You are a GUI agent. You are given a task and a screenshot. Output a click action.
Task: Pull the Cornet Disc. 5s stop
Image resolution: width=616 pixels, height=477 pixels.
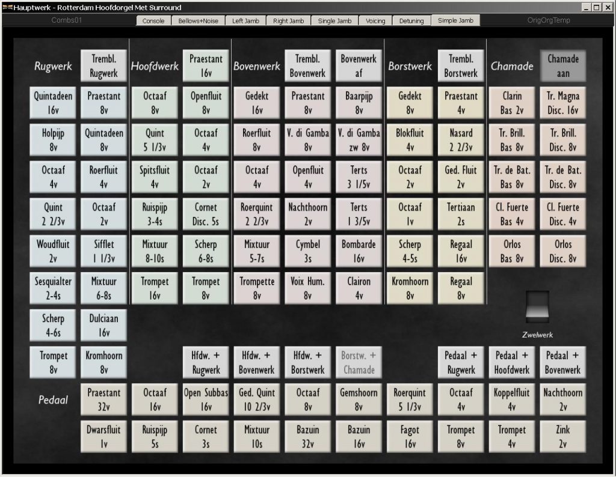pyautogui.click(x=206, y=214)
